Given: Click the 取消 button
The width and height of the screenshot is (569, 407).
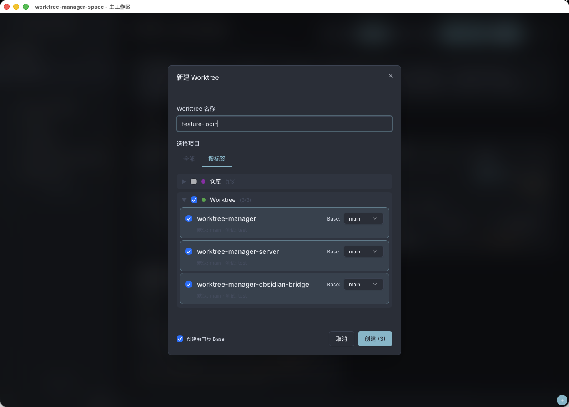Looking at the screenshot, I should click(x=342, y=339).
